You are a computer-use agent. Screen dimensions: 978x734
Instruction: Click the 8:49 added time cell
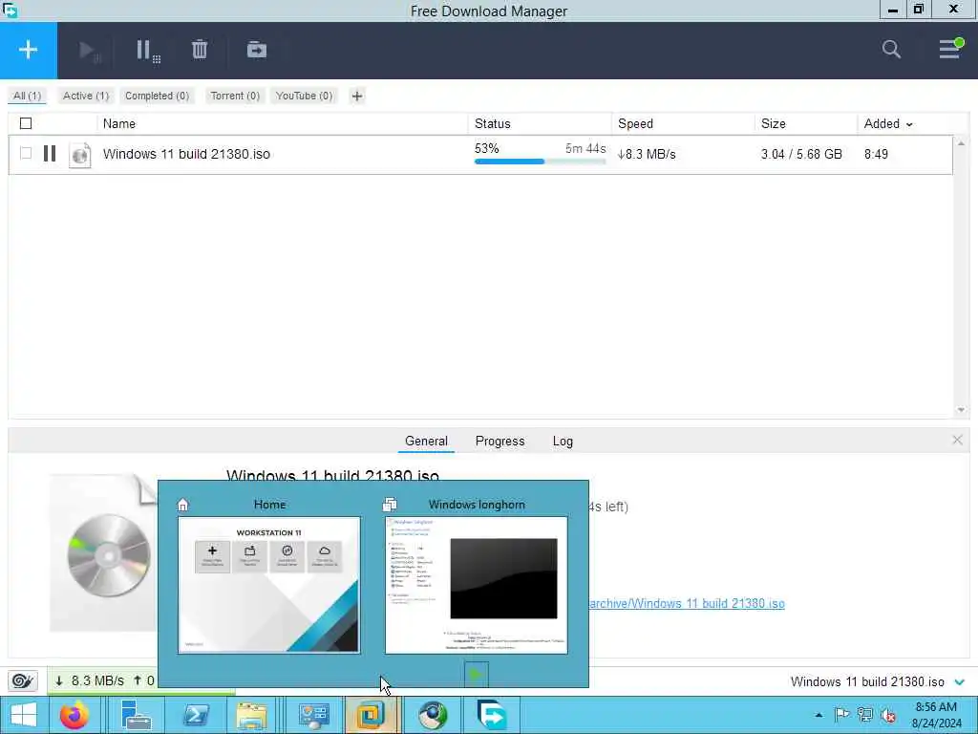pyautogui.click(x=876, y=154)
